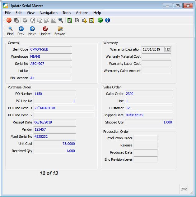This screenshot has width=196, height=197.
Task: Click the Warrranty Sales Amount field
Action: click(x=156, y=71)
